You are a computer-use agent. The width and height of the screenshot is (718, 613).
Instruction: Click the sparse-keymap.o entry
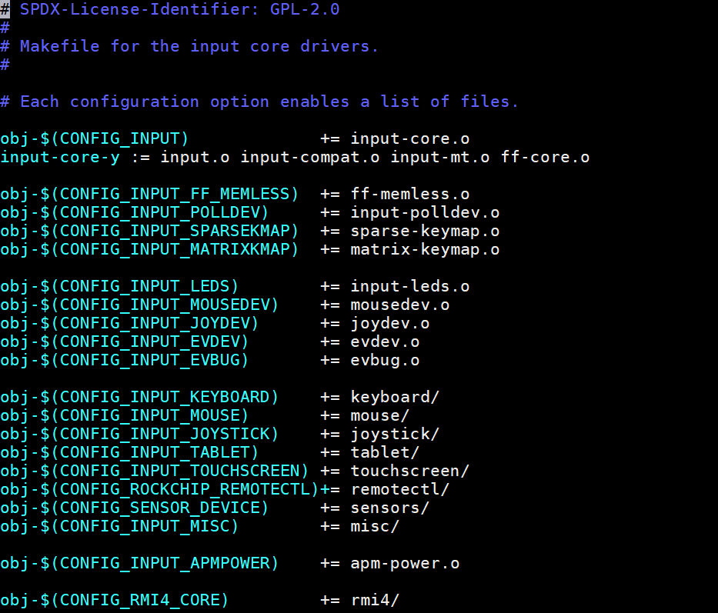click(x=425, y=232)
